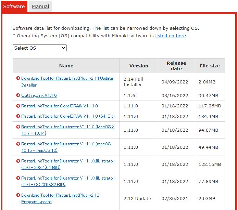The width and height of the screenshot is (238, 210).
Task: Click the Name column header
Action: 66,66
